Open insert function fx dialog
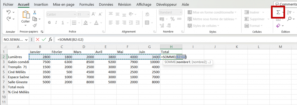 coord(50,39)
